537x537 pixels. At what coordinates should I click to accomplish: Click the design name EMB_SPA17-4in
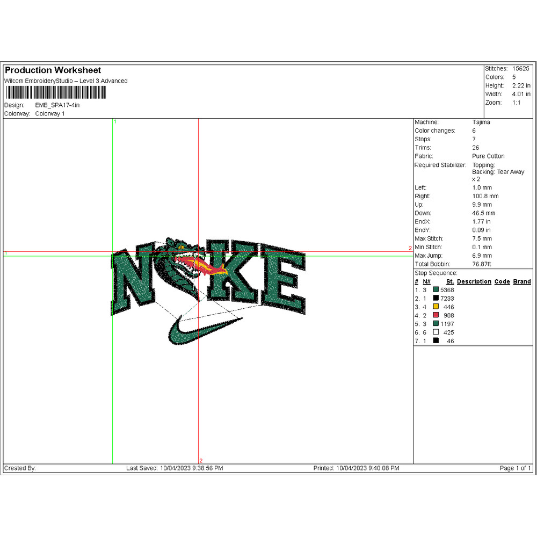57,105
